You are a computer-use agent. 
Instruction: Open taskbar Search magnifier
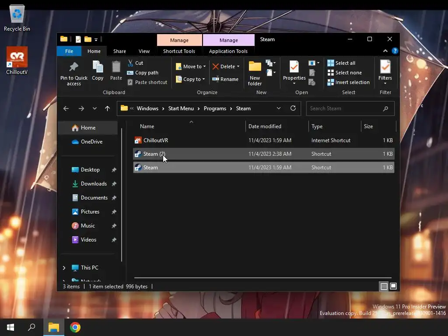point(31,327)
